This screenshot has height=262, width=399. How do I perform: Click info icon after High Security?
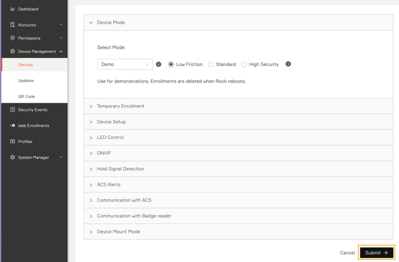coord(288,64)
